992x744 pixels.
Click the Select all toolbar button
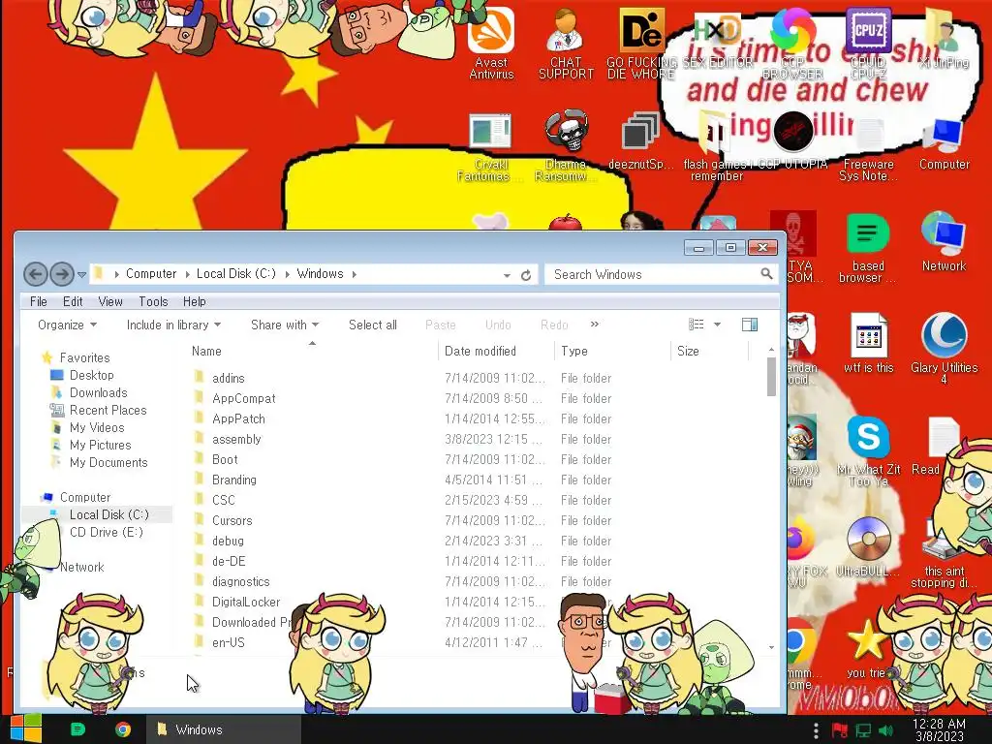(373, 325)
